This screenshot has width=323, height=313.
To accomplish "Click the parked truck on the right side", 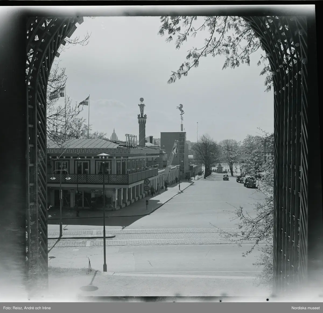I will point(250,182).
